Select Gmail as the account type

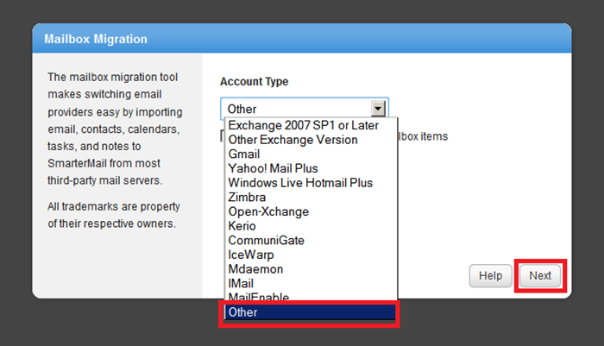pyautogui.click(x=244, y=154)
